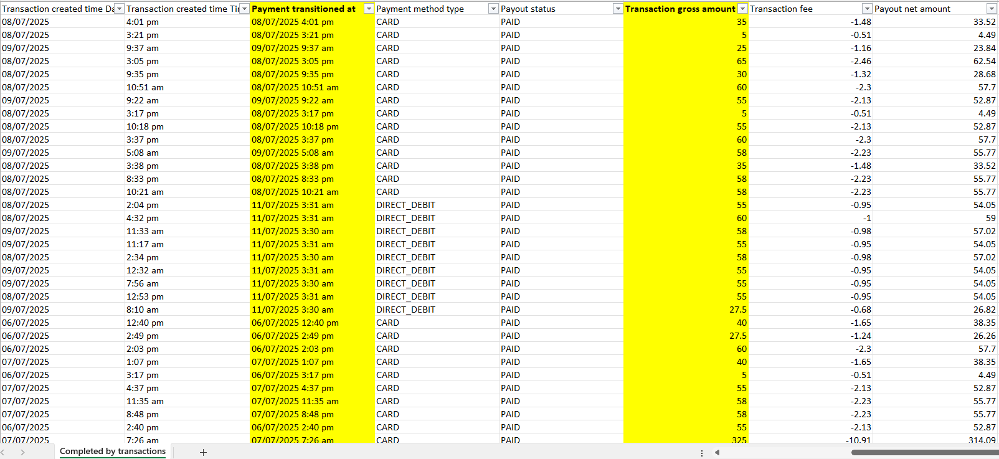The height and width of the screenshot is (459, 999).
Task: Select the cell 08/07/2025 10:18 pm
Action: point(312,126)
